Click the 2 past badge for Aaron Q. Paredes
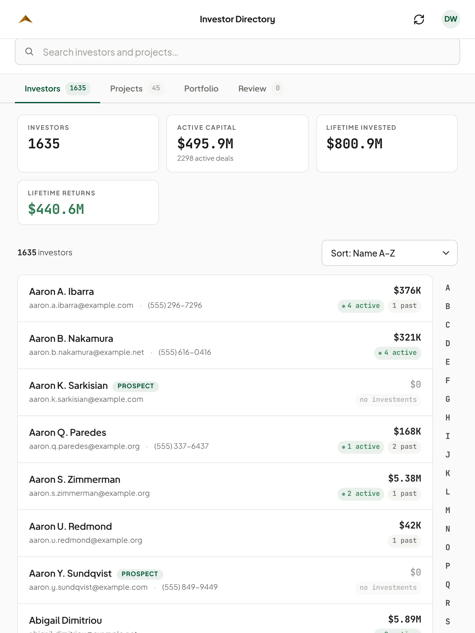Image resolution: width=475 pixels, height=633 pixels. (404, 447)
